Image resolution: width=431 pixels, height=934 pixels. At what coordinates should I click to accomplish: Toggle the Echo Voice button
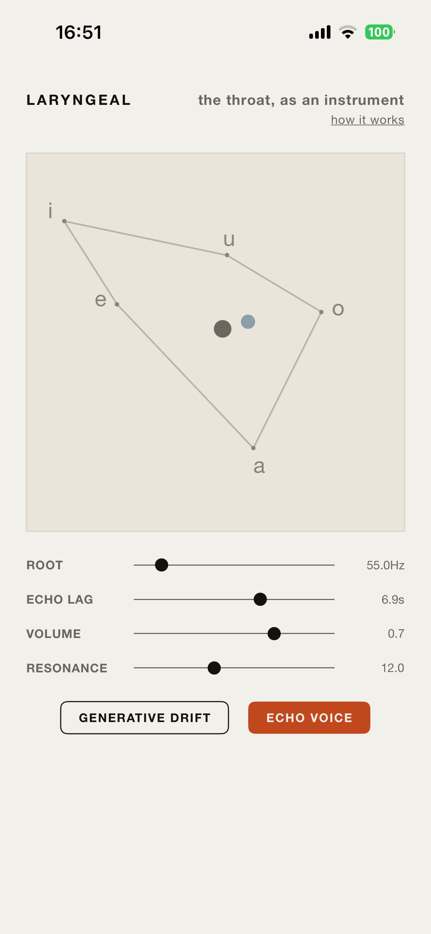pos(309,717)
